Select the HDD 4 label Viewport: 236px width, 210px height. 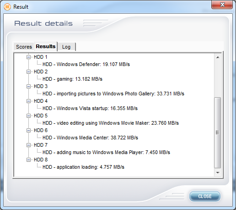(41, 101)
